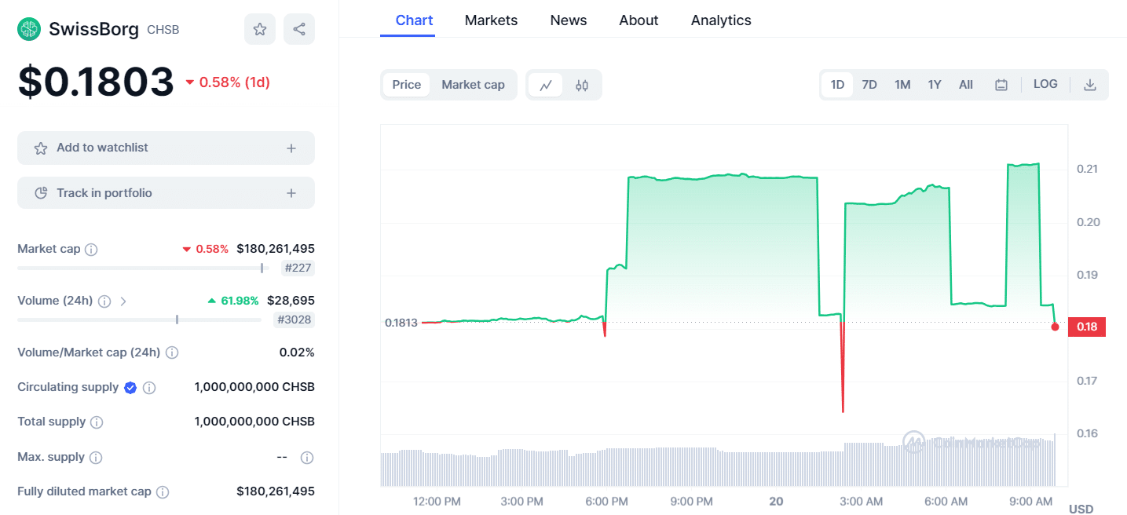
Task: Click the #227 market cap rank badge
Action: click(x=297, y=268)
